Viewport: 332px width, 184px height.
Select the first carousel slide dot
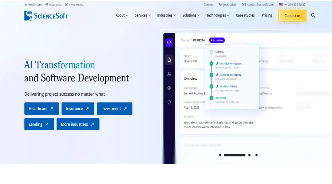pos(220,155)
